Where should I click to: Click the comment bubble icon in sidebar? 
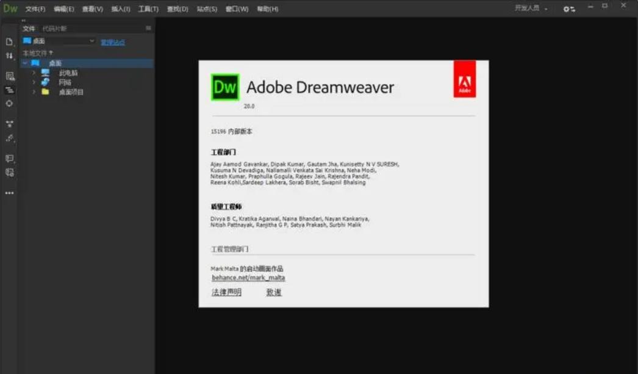[9, 157]
